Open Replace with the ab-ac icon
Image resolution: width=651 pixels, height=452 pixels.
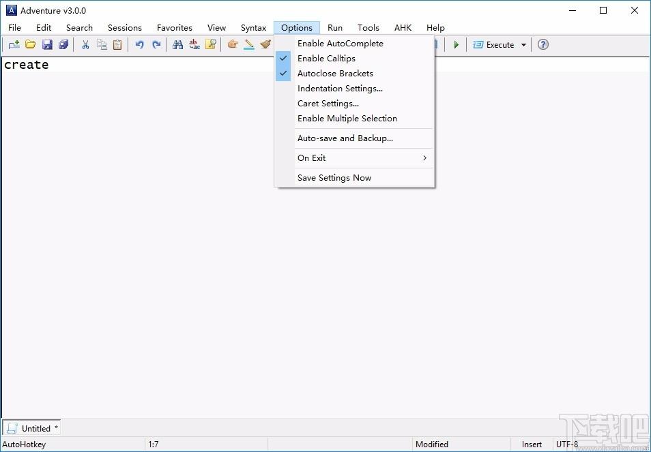194,44
